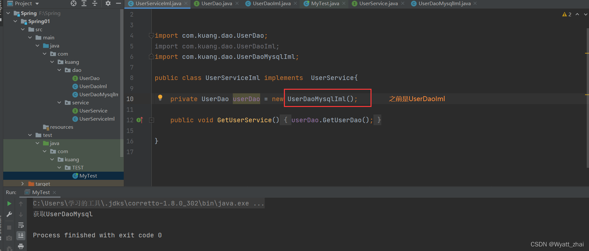This screenshot has height=251, width=589.
Task: Click the java.exe command line in console
Action: pos(148,204)
